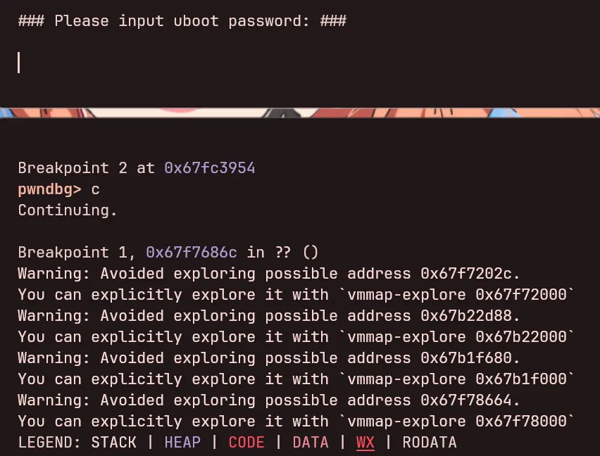Click the 'Continuing.' output line
This screenshot has height=456, width=600.
[x=68, y=210]
